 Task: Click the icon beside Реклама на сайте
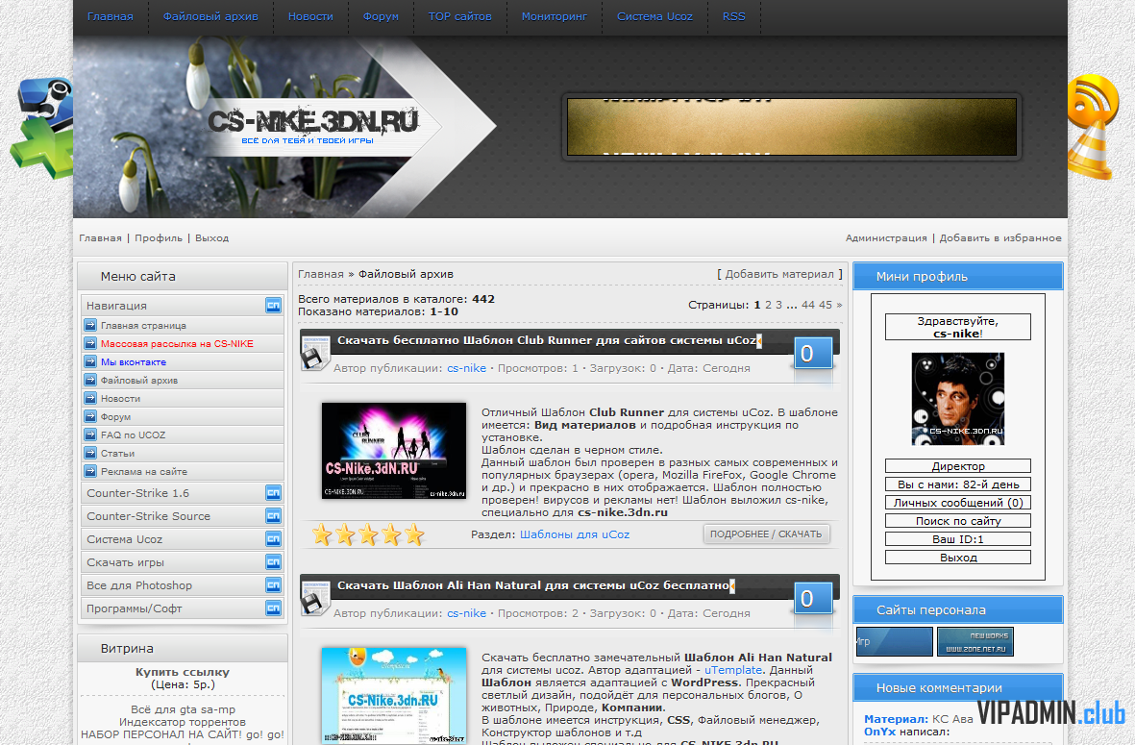click(x=90, y=471)
